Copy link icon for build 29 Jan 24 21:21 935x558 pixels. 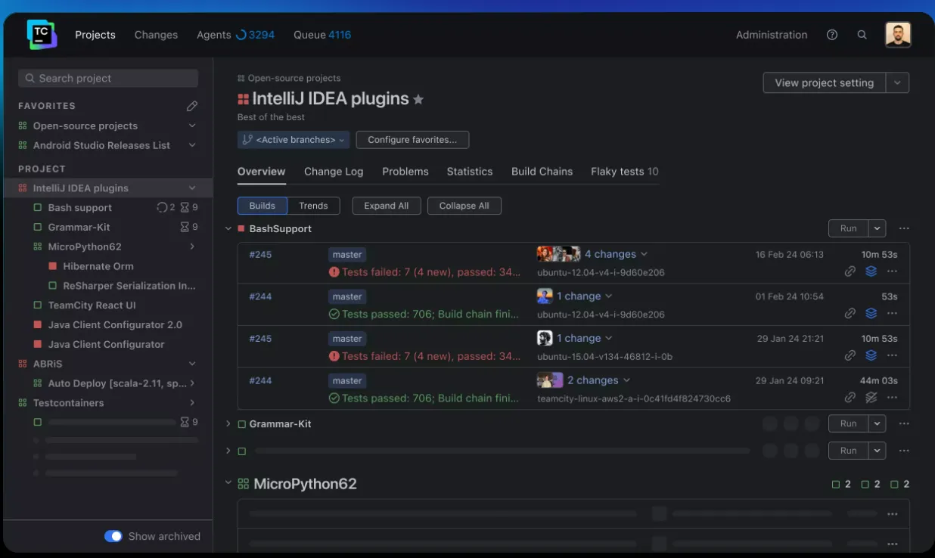pyautogui.click(x=850, y=355)
